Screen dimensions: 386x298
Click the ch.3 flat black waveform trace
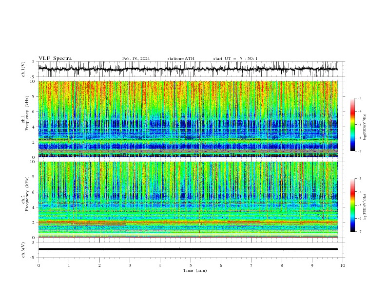pos(188,249)
